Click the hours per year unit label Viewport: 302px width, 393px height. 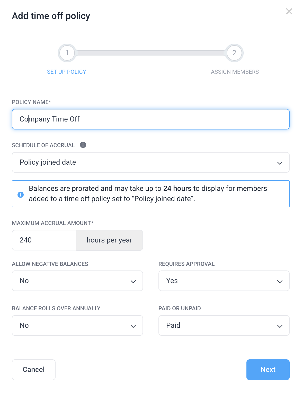click(x=109, y=240)
